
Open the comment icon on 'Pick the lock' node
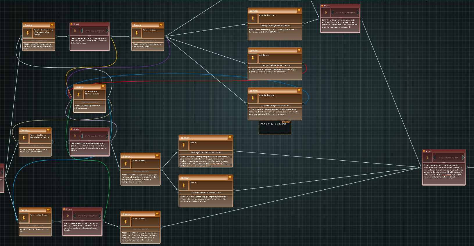(299, 50)
